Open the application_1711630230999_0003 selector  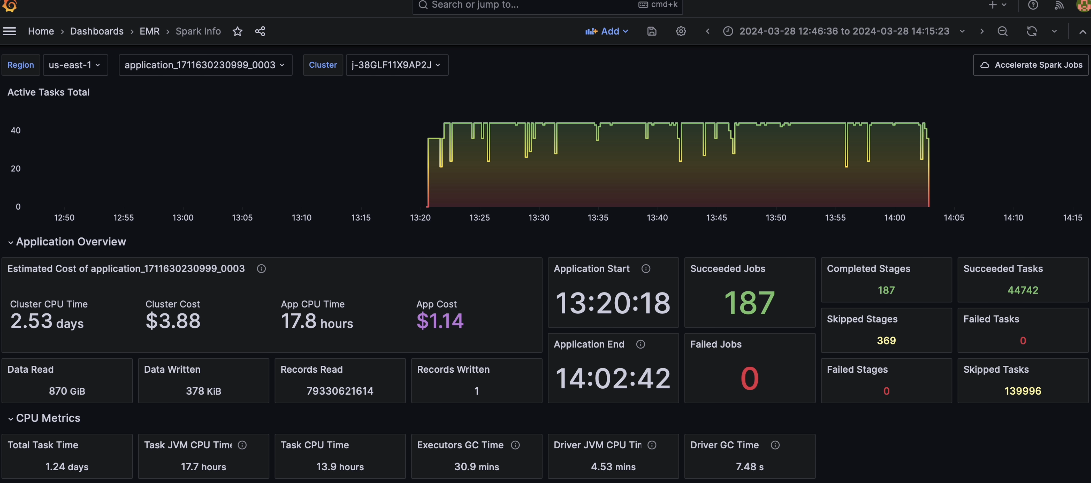(x=205, y=65)
